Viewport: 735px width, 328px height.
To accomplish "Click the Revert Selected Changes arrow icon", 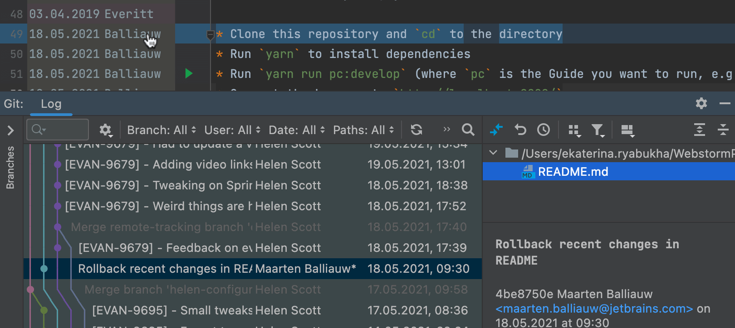I will pyautogui.click(x=520, y=130).
